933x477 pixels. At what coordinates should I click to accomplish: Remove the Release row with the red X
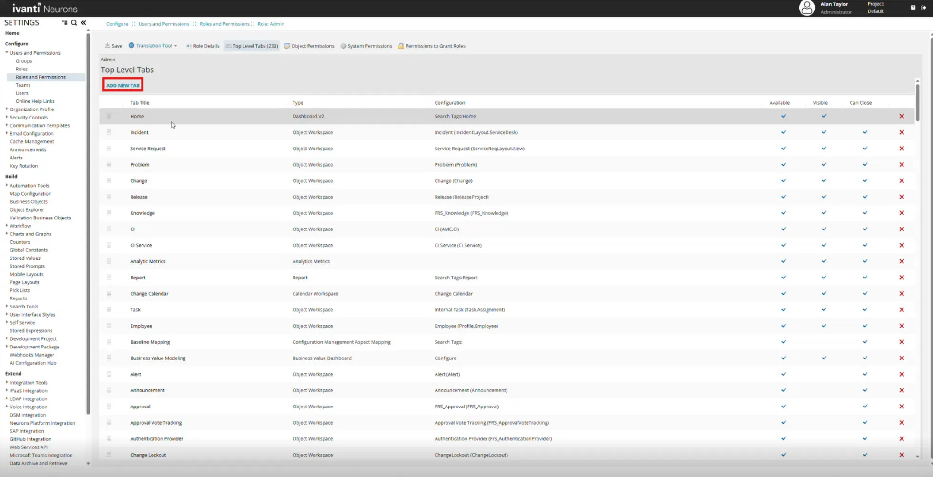click(902, 197)
